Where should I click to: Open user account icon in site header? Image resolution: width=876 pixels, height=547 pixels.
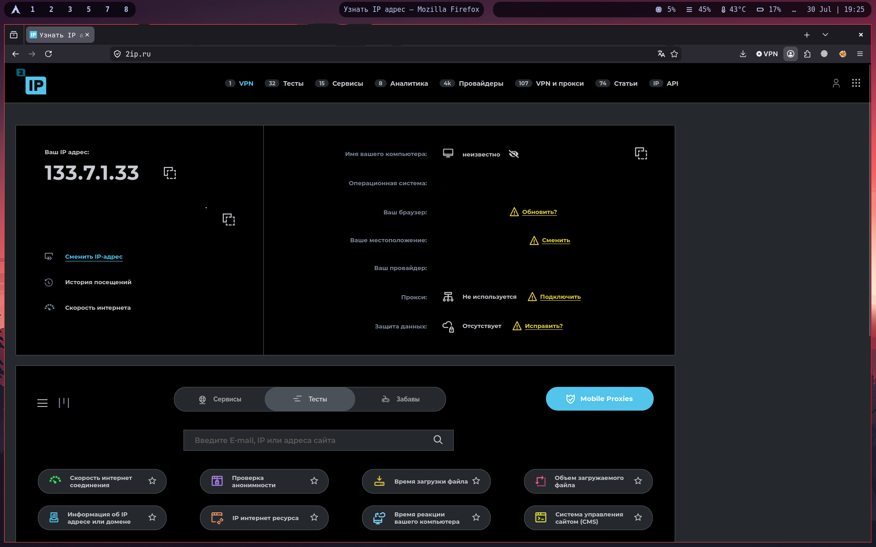836,83
